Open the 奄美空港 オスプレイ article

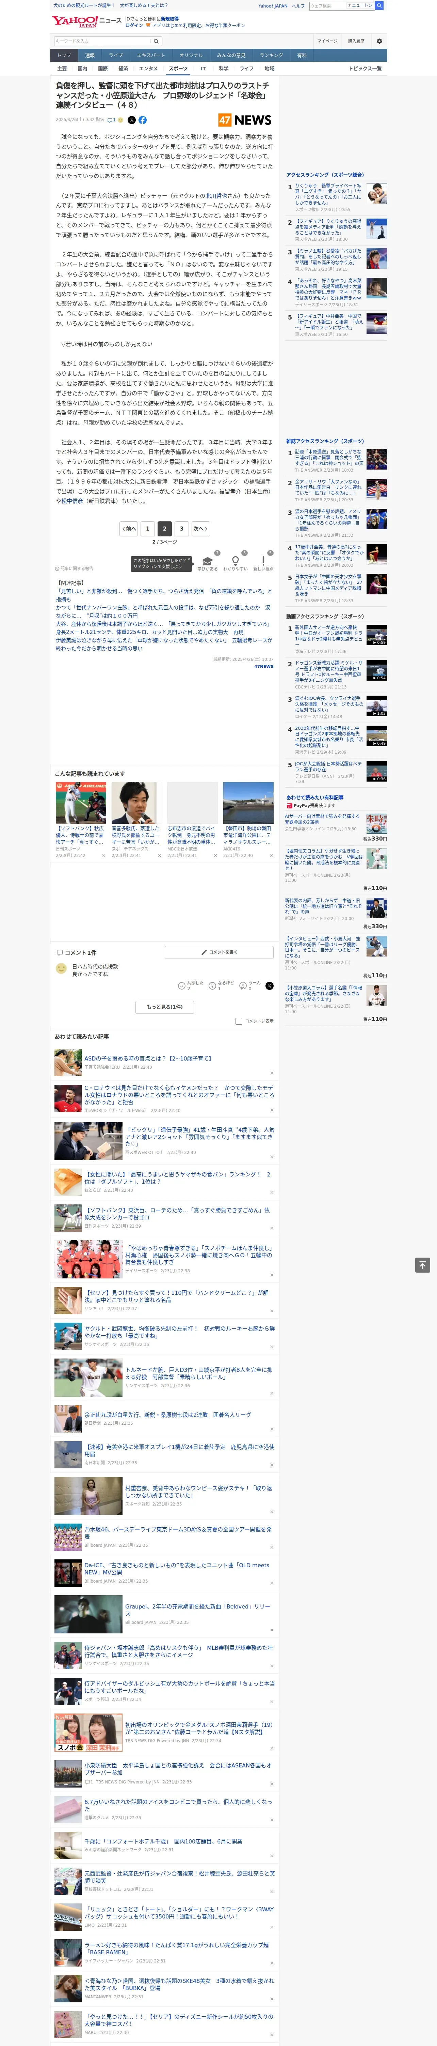point(179,1450)
